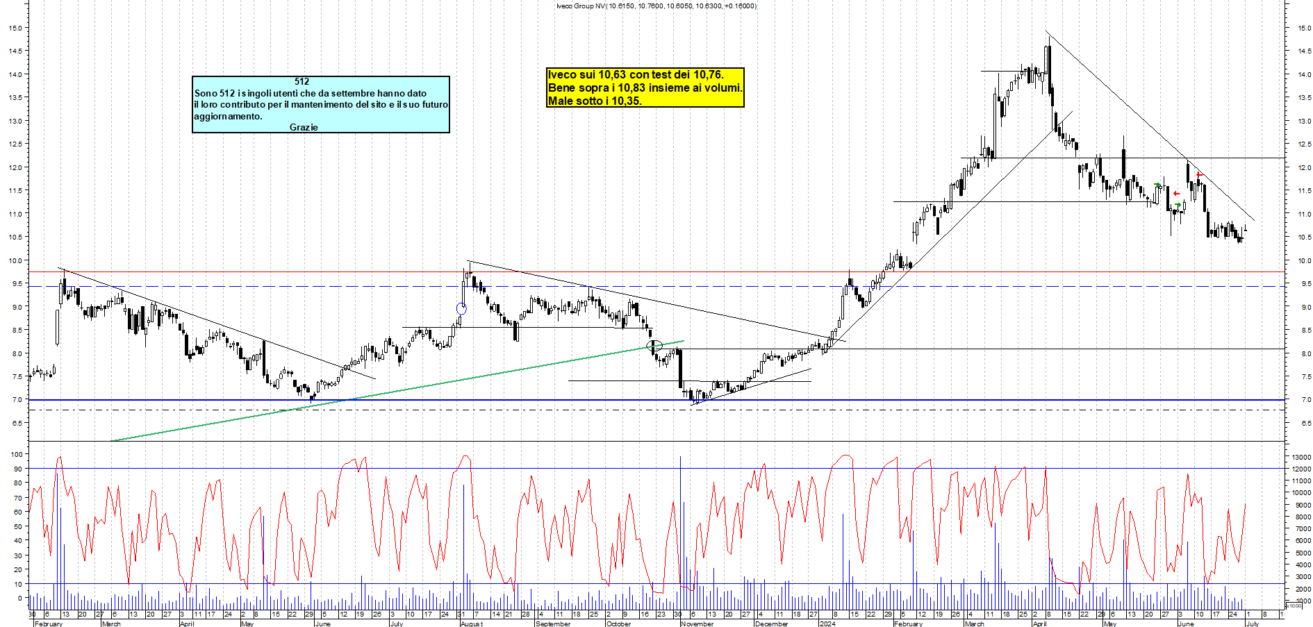1313x627 pixels.
Task: Click the '100' oscillator axis label
Action: (x=17, y=454)
